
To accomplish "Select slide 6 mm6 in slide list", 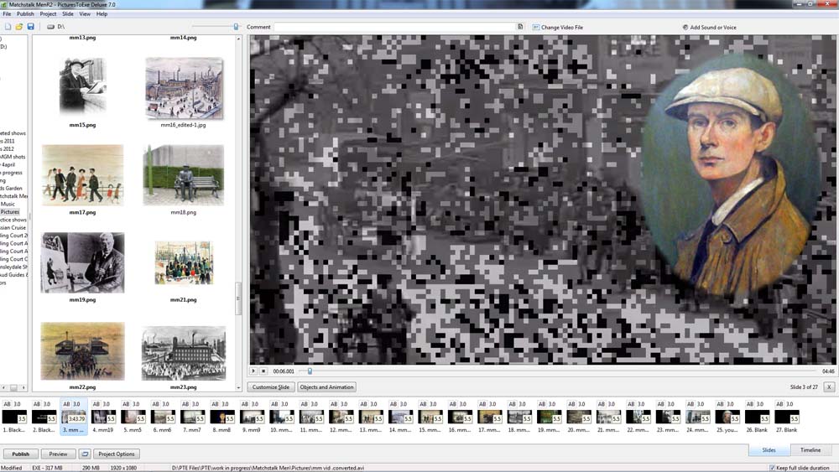I will tap(162, 418).
